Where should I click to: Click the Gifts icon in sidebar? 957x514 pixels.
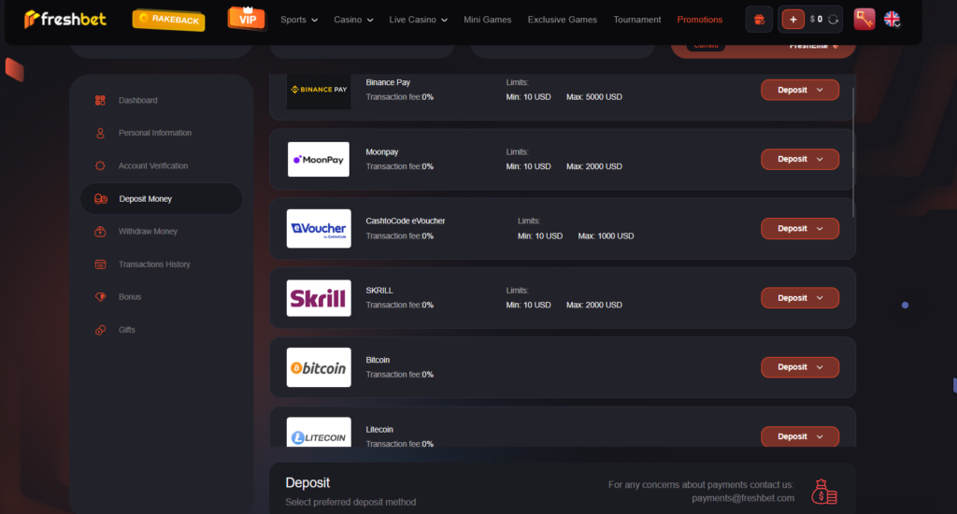tap(100, 330)
